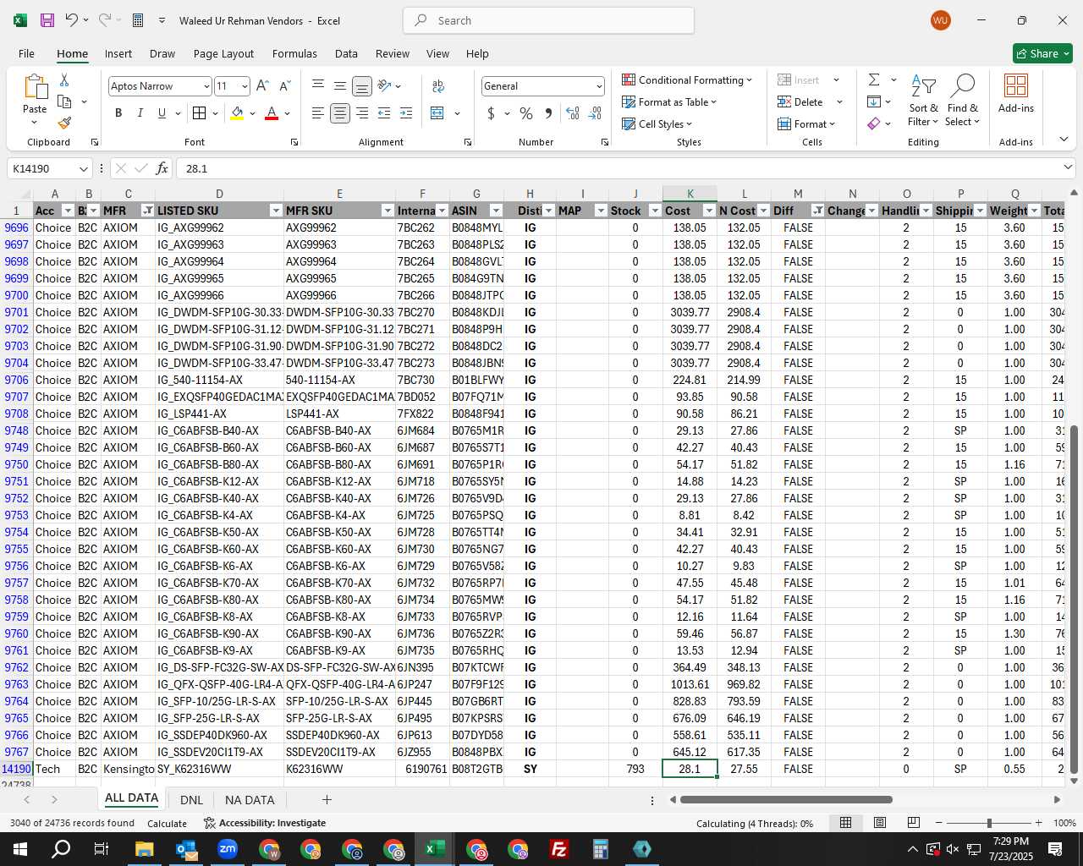Open Cell Styles dropdown
Screen dimensions: 1083x866
(657, 123)
